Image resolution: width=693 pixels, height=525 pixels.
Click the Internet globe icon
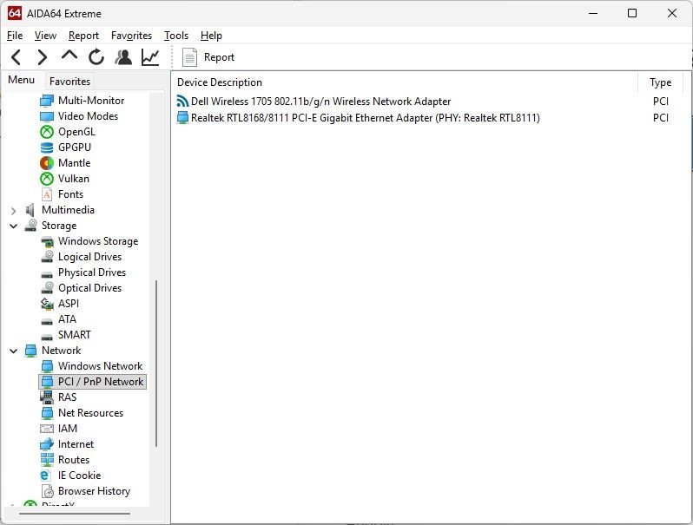pyautogui.click(x=46, y=444)
